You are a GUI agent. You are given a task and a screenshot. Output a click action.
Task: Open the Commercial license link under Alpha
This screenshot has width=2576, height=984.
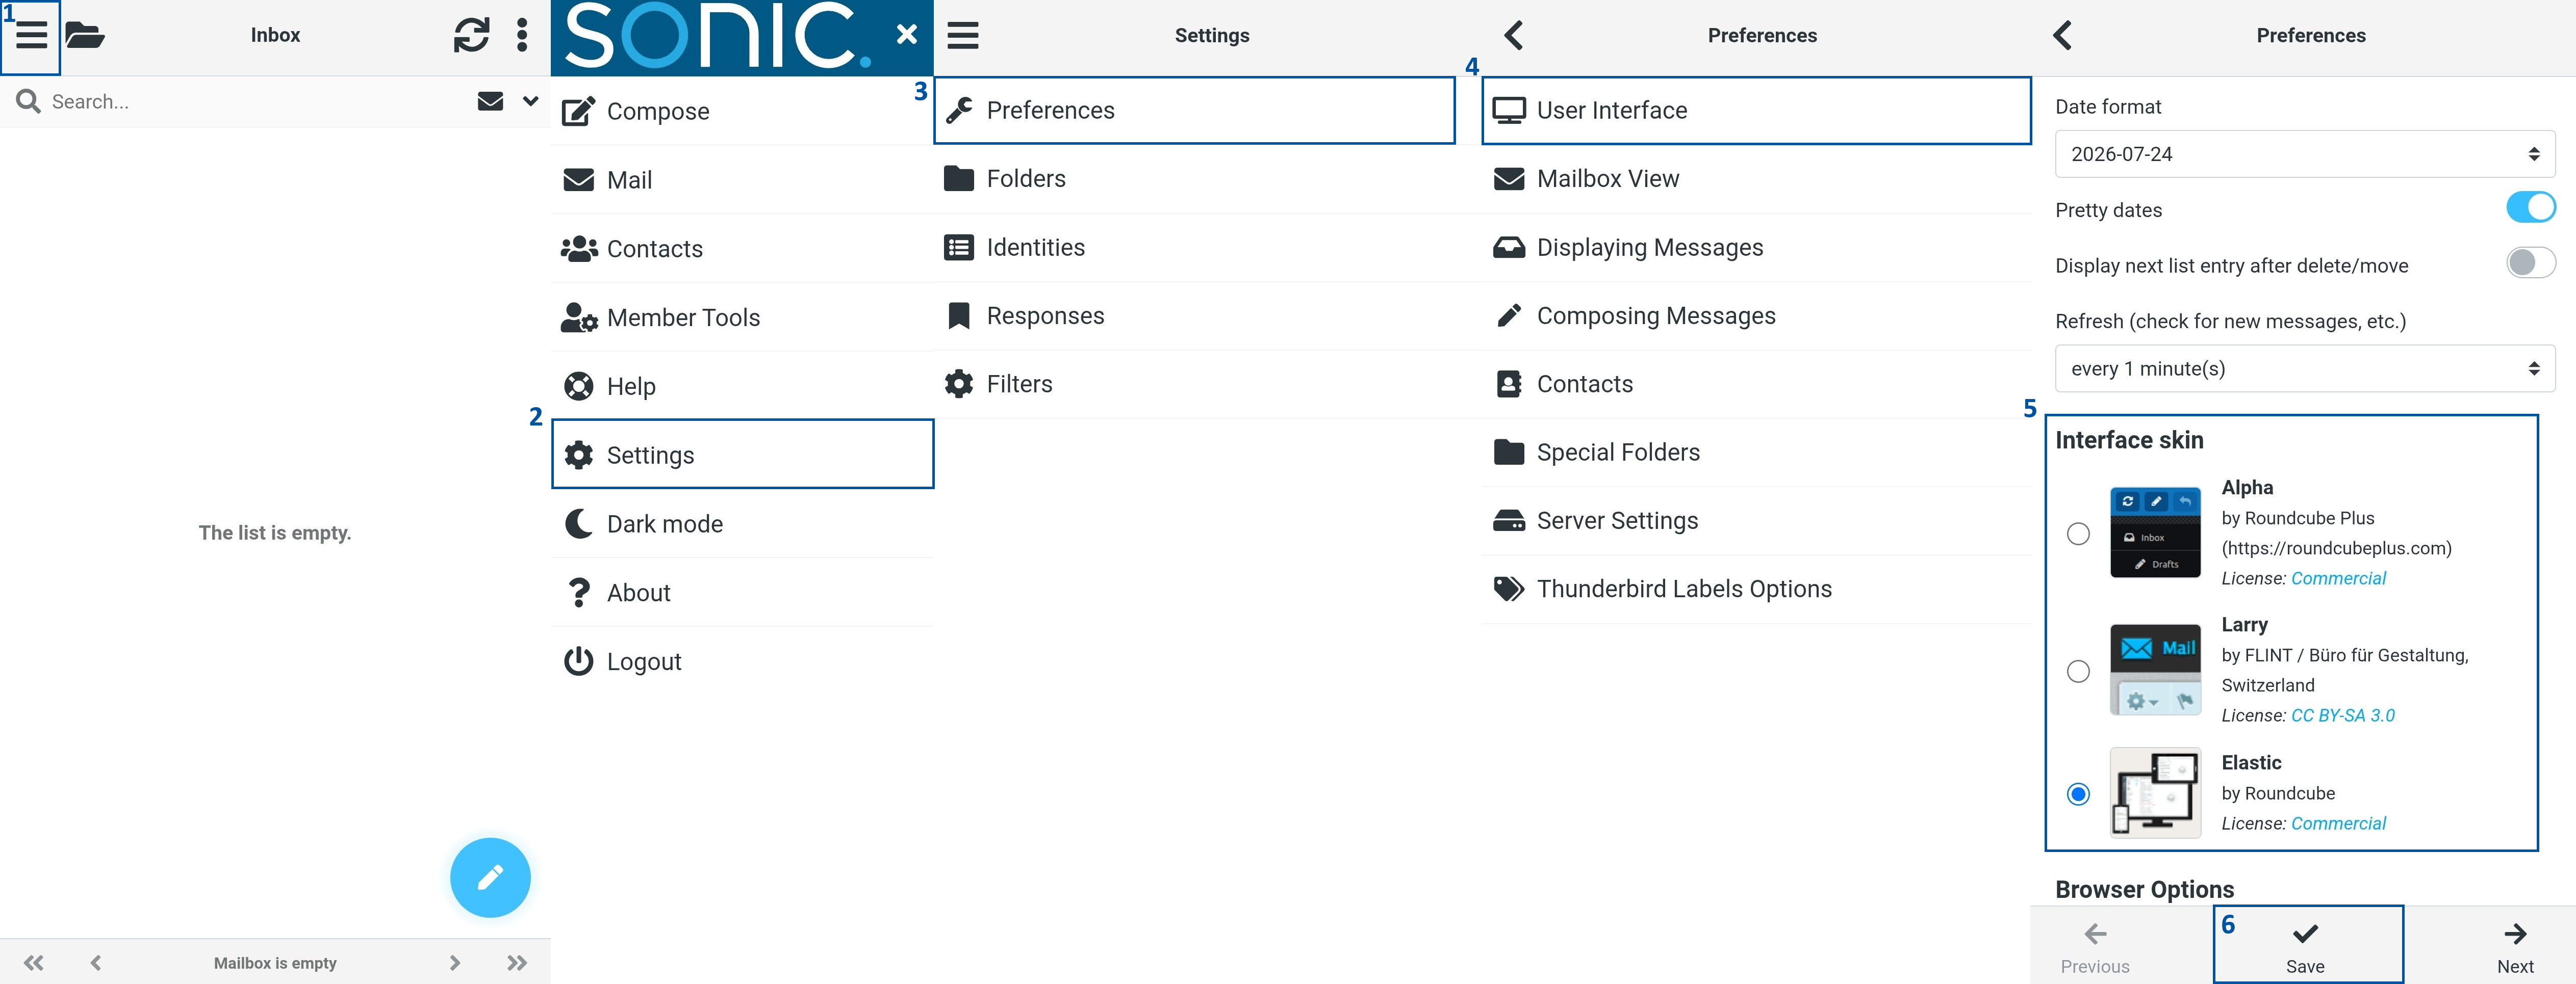(x=2338, y=578)
